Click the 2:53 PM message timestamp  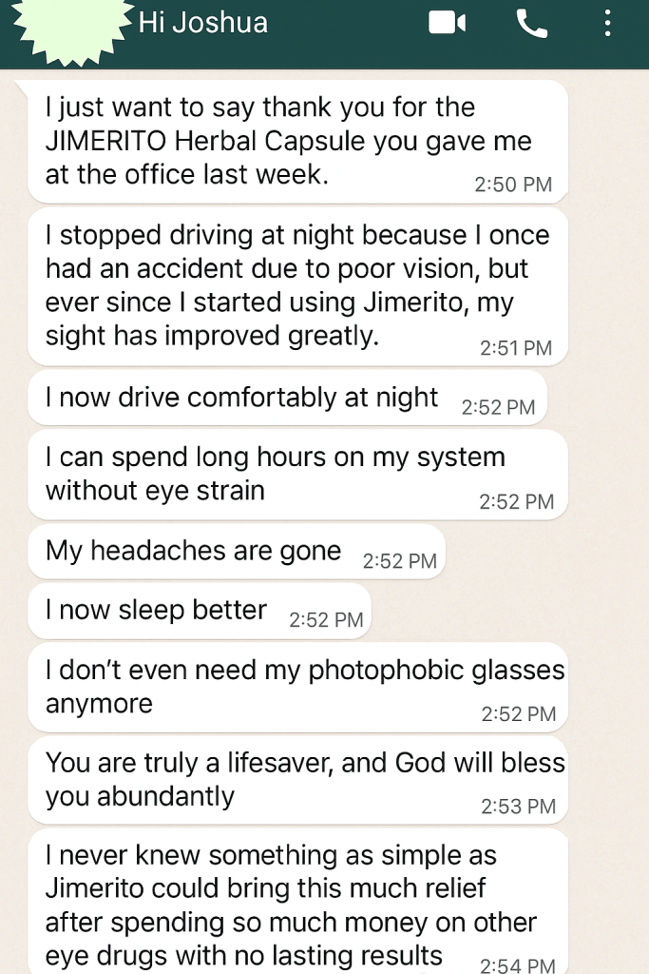518,807
